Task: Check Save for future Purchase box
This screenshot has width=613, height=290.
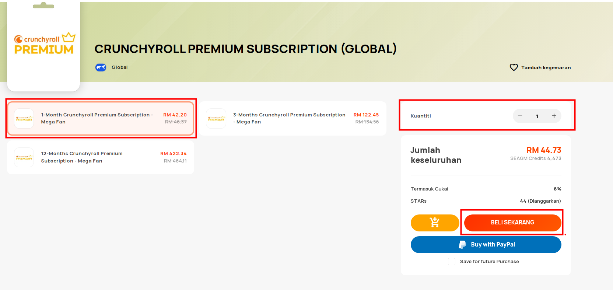Action: (452, 262)
